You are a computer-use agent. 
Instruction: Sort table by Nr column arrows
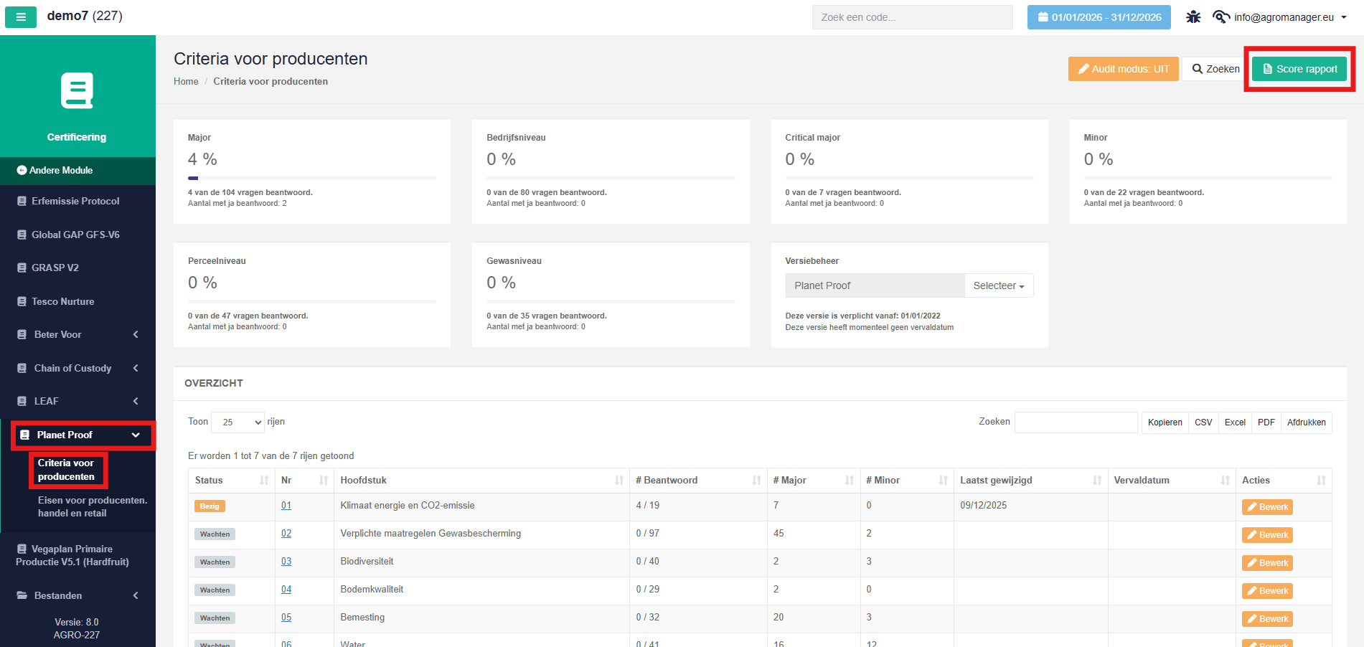tap(324, 481)
